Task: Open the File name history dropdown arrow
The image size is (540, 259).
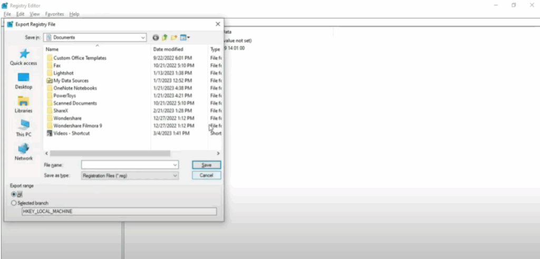Action: pyautogui.click(x=175, y=165)
